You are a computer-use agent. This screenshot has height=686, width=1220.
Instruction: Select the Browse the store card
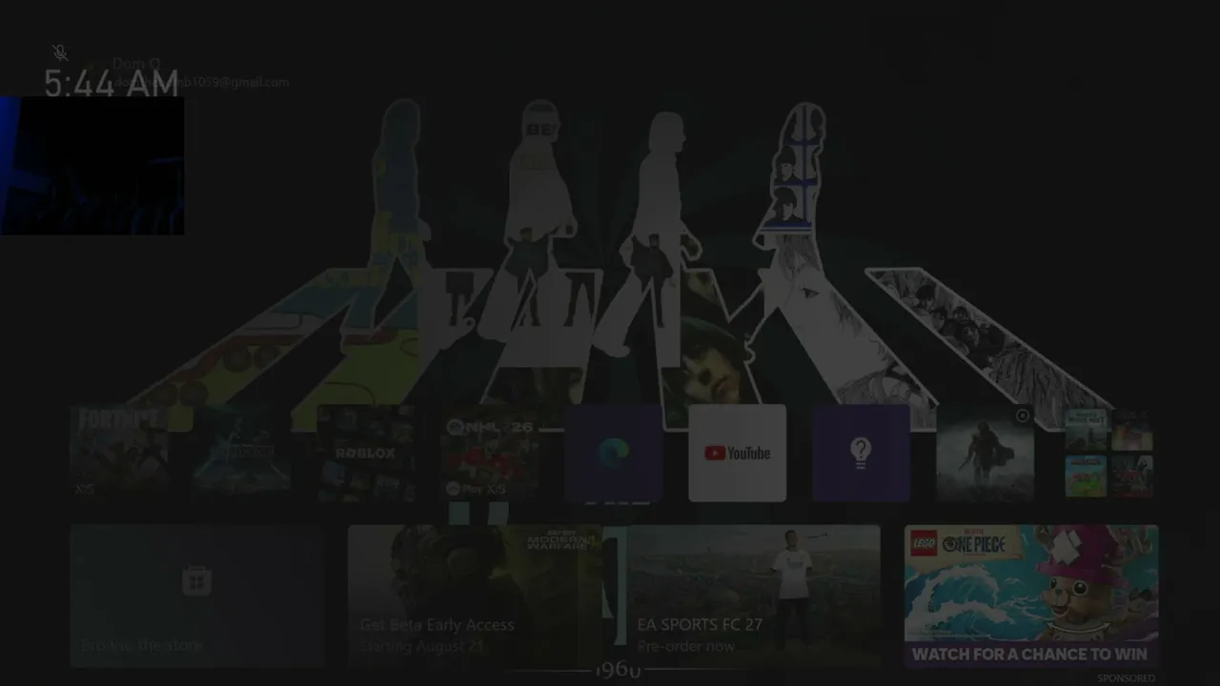(x=196, y=595)
